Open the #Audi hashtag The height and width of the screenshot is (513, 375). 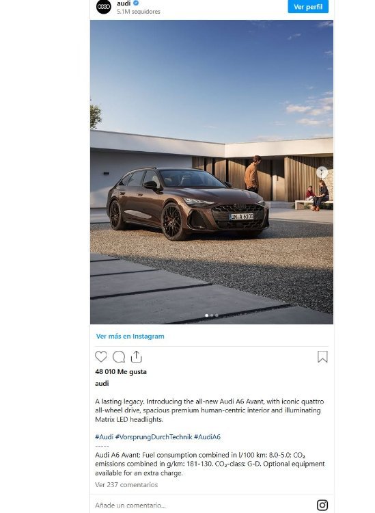(105, 437)
